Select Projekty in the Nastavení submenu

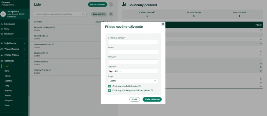[x=8, y=91]
